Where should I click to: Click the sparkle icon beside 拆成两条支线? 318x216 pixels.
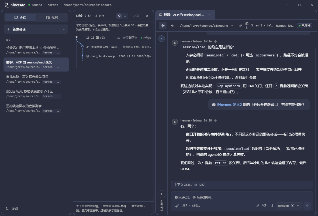(x=88, y=47)
